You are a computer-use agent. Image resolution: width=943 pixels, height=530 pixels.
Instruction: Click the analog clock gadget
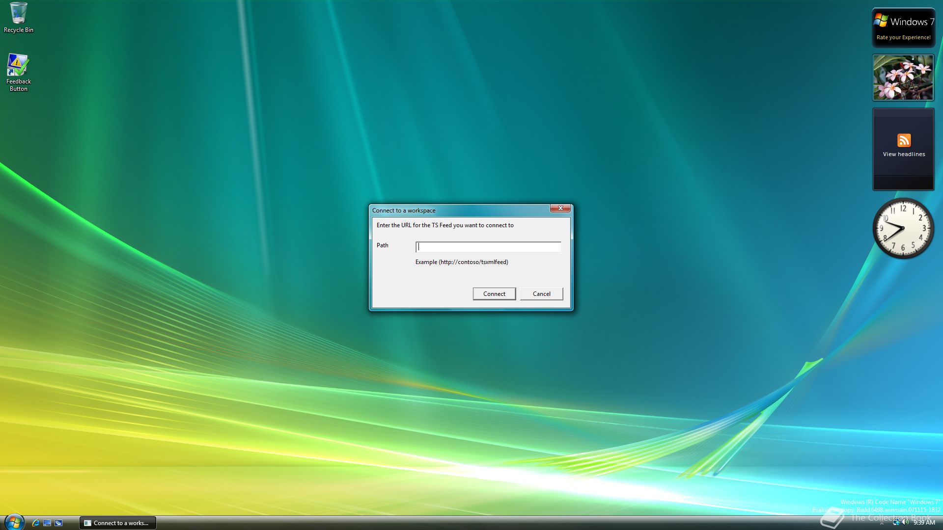[903, 228]
